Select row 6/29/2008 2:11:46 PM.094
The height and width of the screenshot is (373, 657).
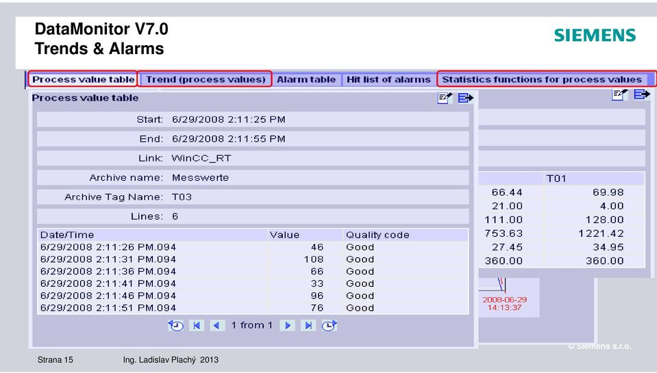pos(253,296)
